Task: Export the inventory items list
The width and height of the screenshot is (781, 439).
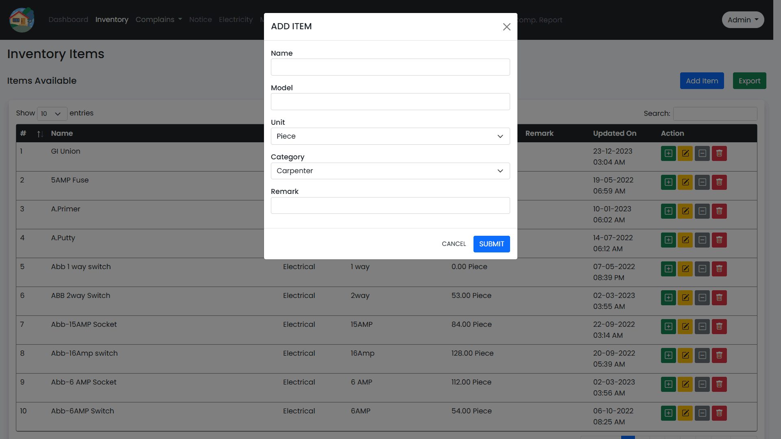Action: 749,80
